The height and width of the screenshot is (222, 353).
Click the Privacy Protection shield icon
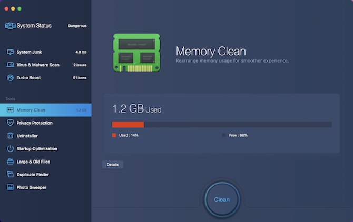click(x=10, y=123)
